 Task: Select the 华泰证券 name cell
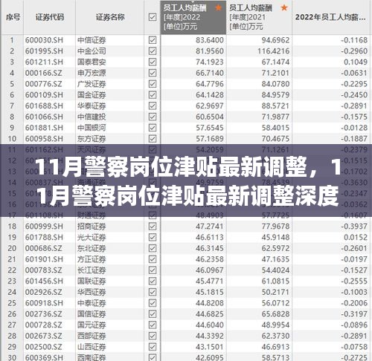pos(92,106)
